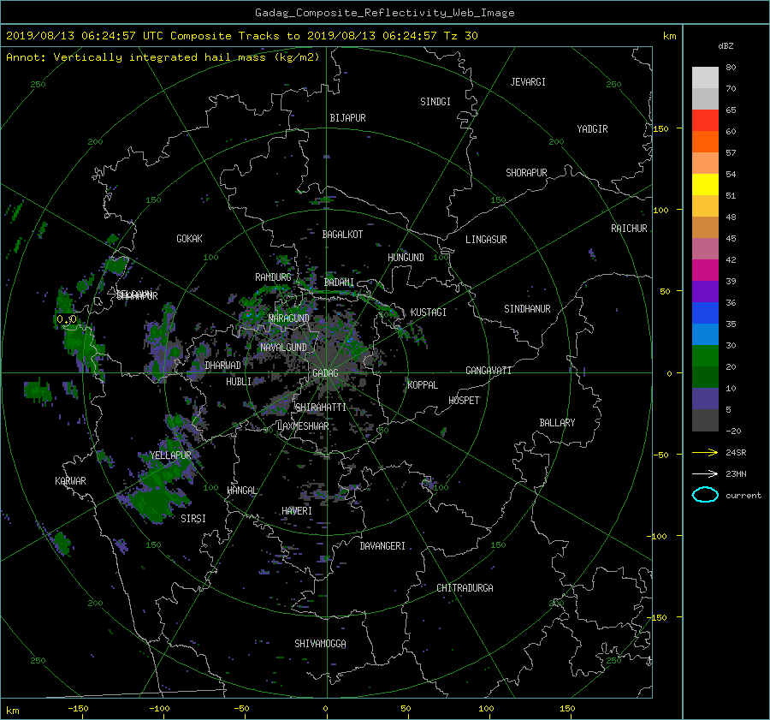Click the DHARWAD city label
Image resolution: width=770 pixels, height=720 pixels.
pos(223,366)
